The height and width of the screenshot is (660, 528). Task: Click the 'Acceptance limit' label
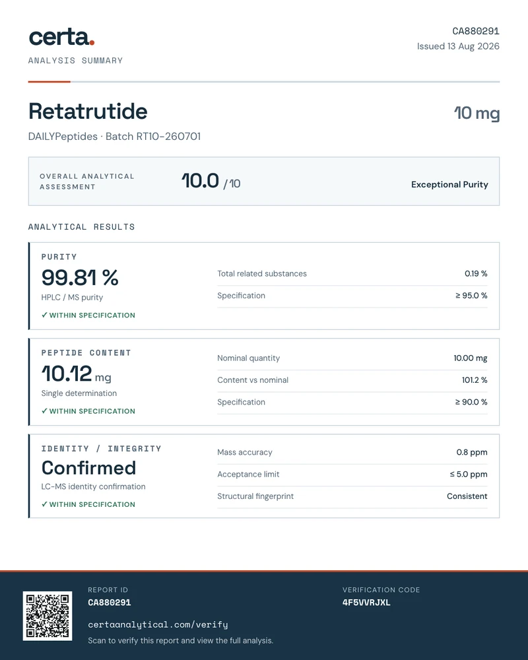248,475
